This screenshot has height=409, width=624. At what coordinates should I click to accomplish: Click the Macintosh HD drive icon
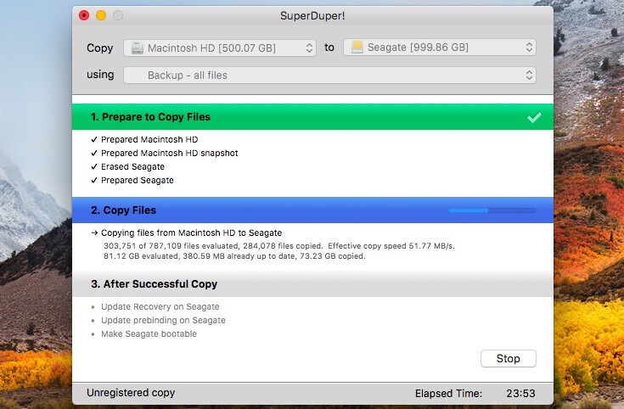coord(138,48)
